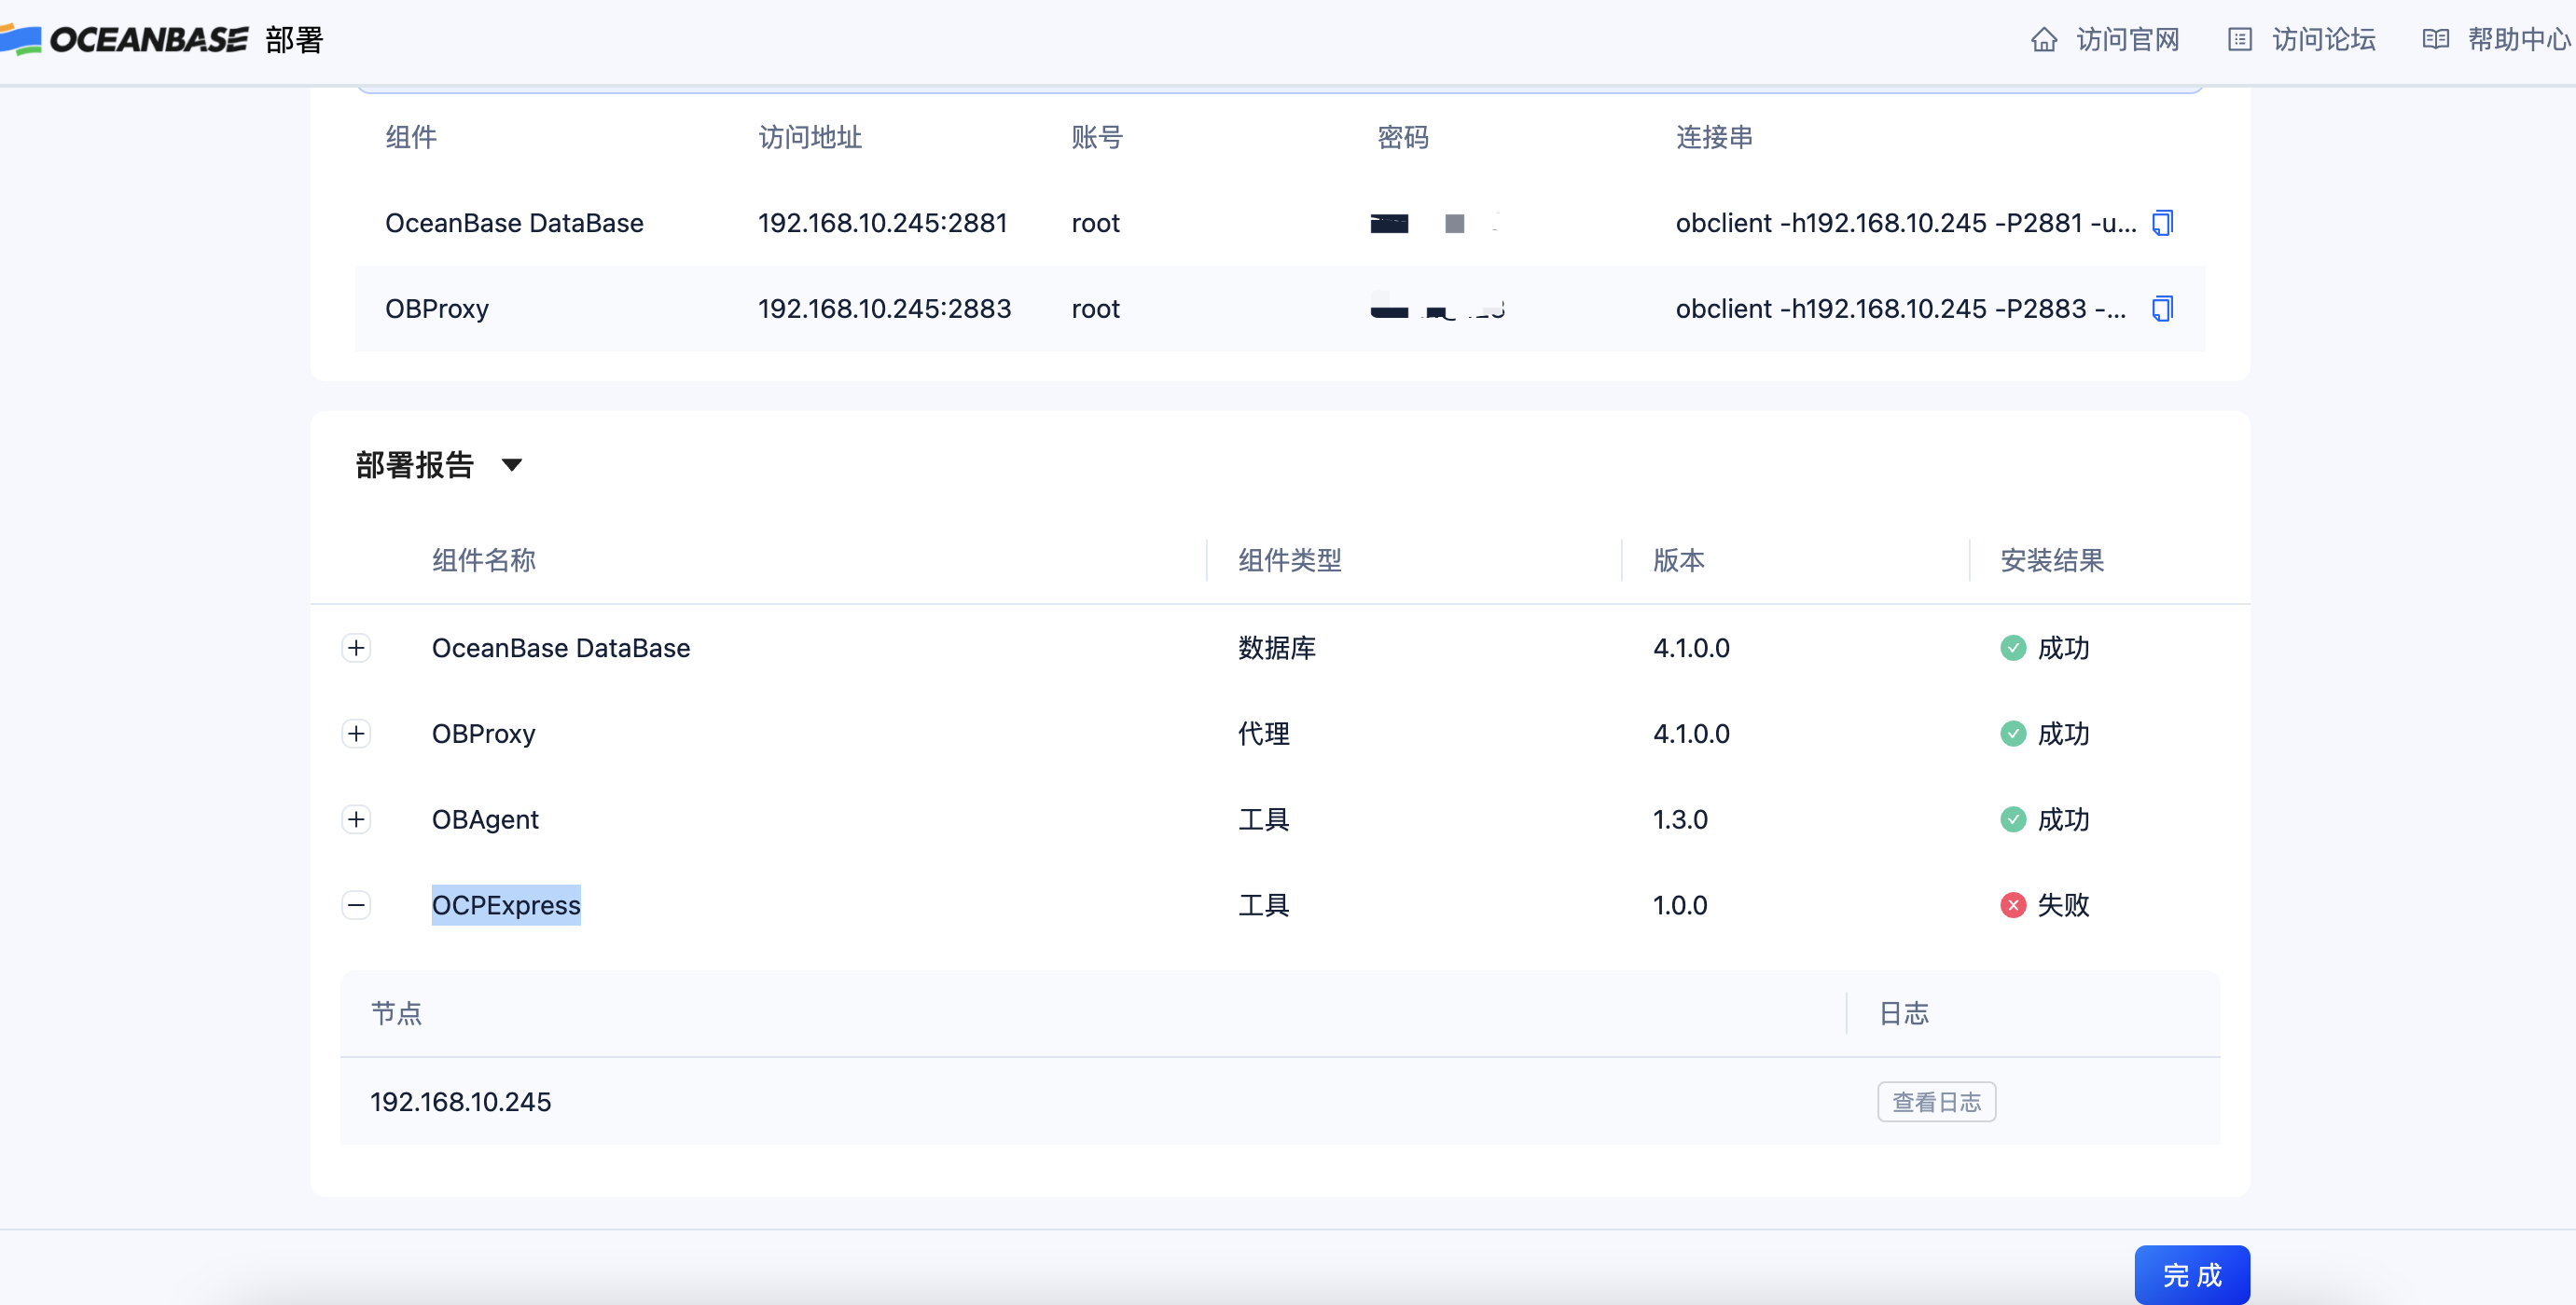
Task: Expand the OceanBase DataBase report row
Action: 356,649
